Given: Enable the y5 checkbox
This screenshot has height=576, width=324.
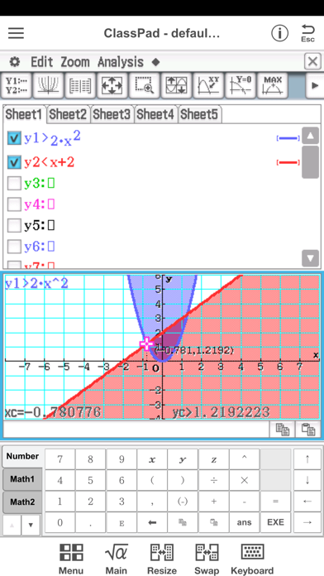Looking at the screenshot, I should [x=14, y=226].
